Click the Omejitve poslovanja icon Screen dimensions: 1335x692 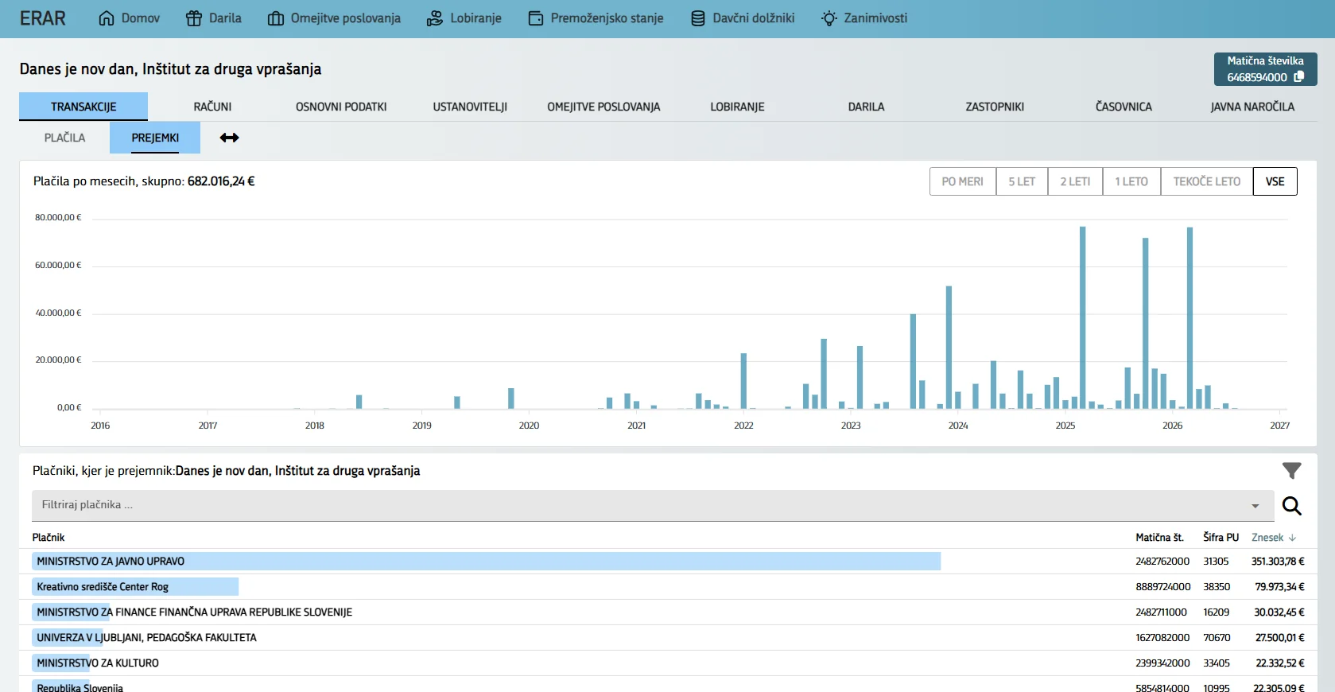(x=276, y=18)
